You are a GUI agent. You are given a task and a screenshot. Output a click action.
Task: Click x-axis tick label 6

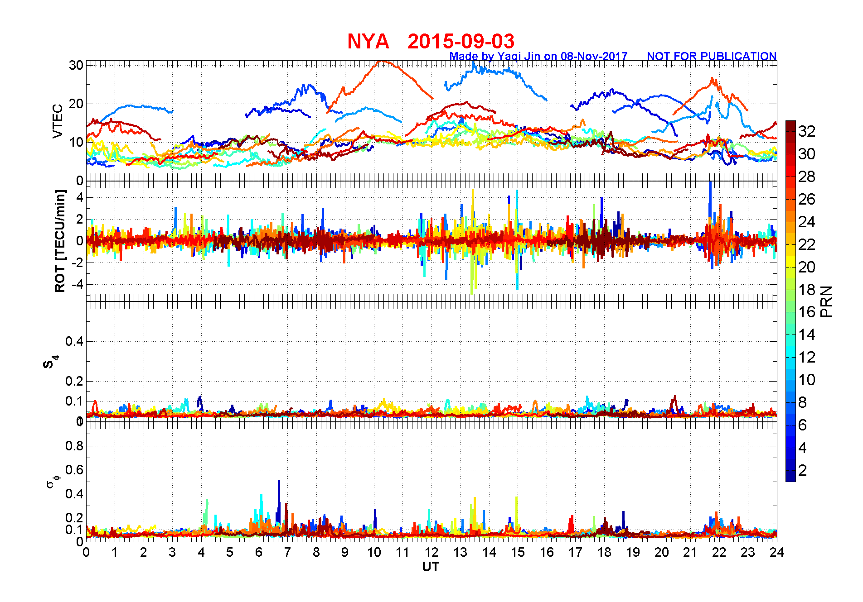(x=259, y=552)
